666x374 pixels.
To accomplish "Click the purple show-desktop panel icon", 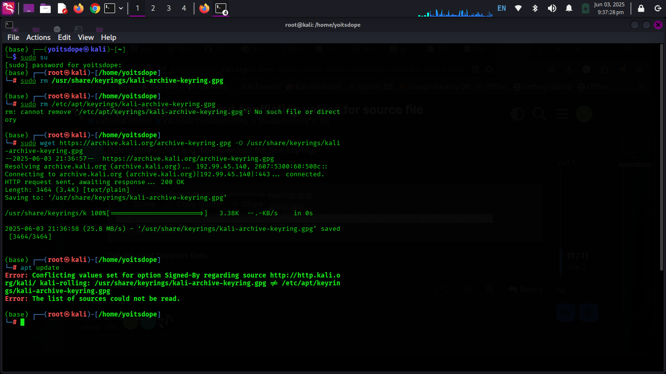I will pyautogui.click(x=29, y=8).
